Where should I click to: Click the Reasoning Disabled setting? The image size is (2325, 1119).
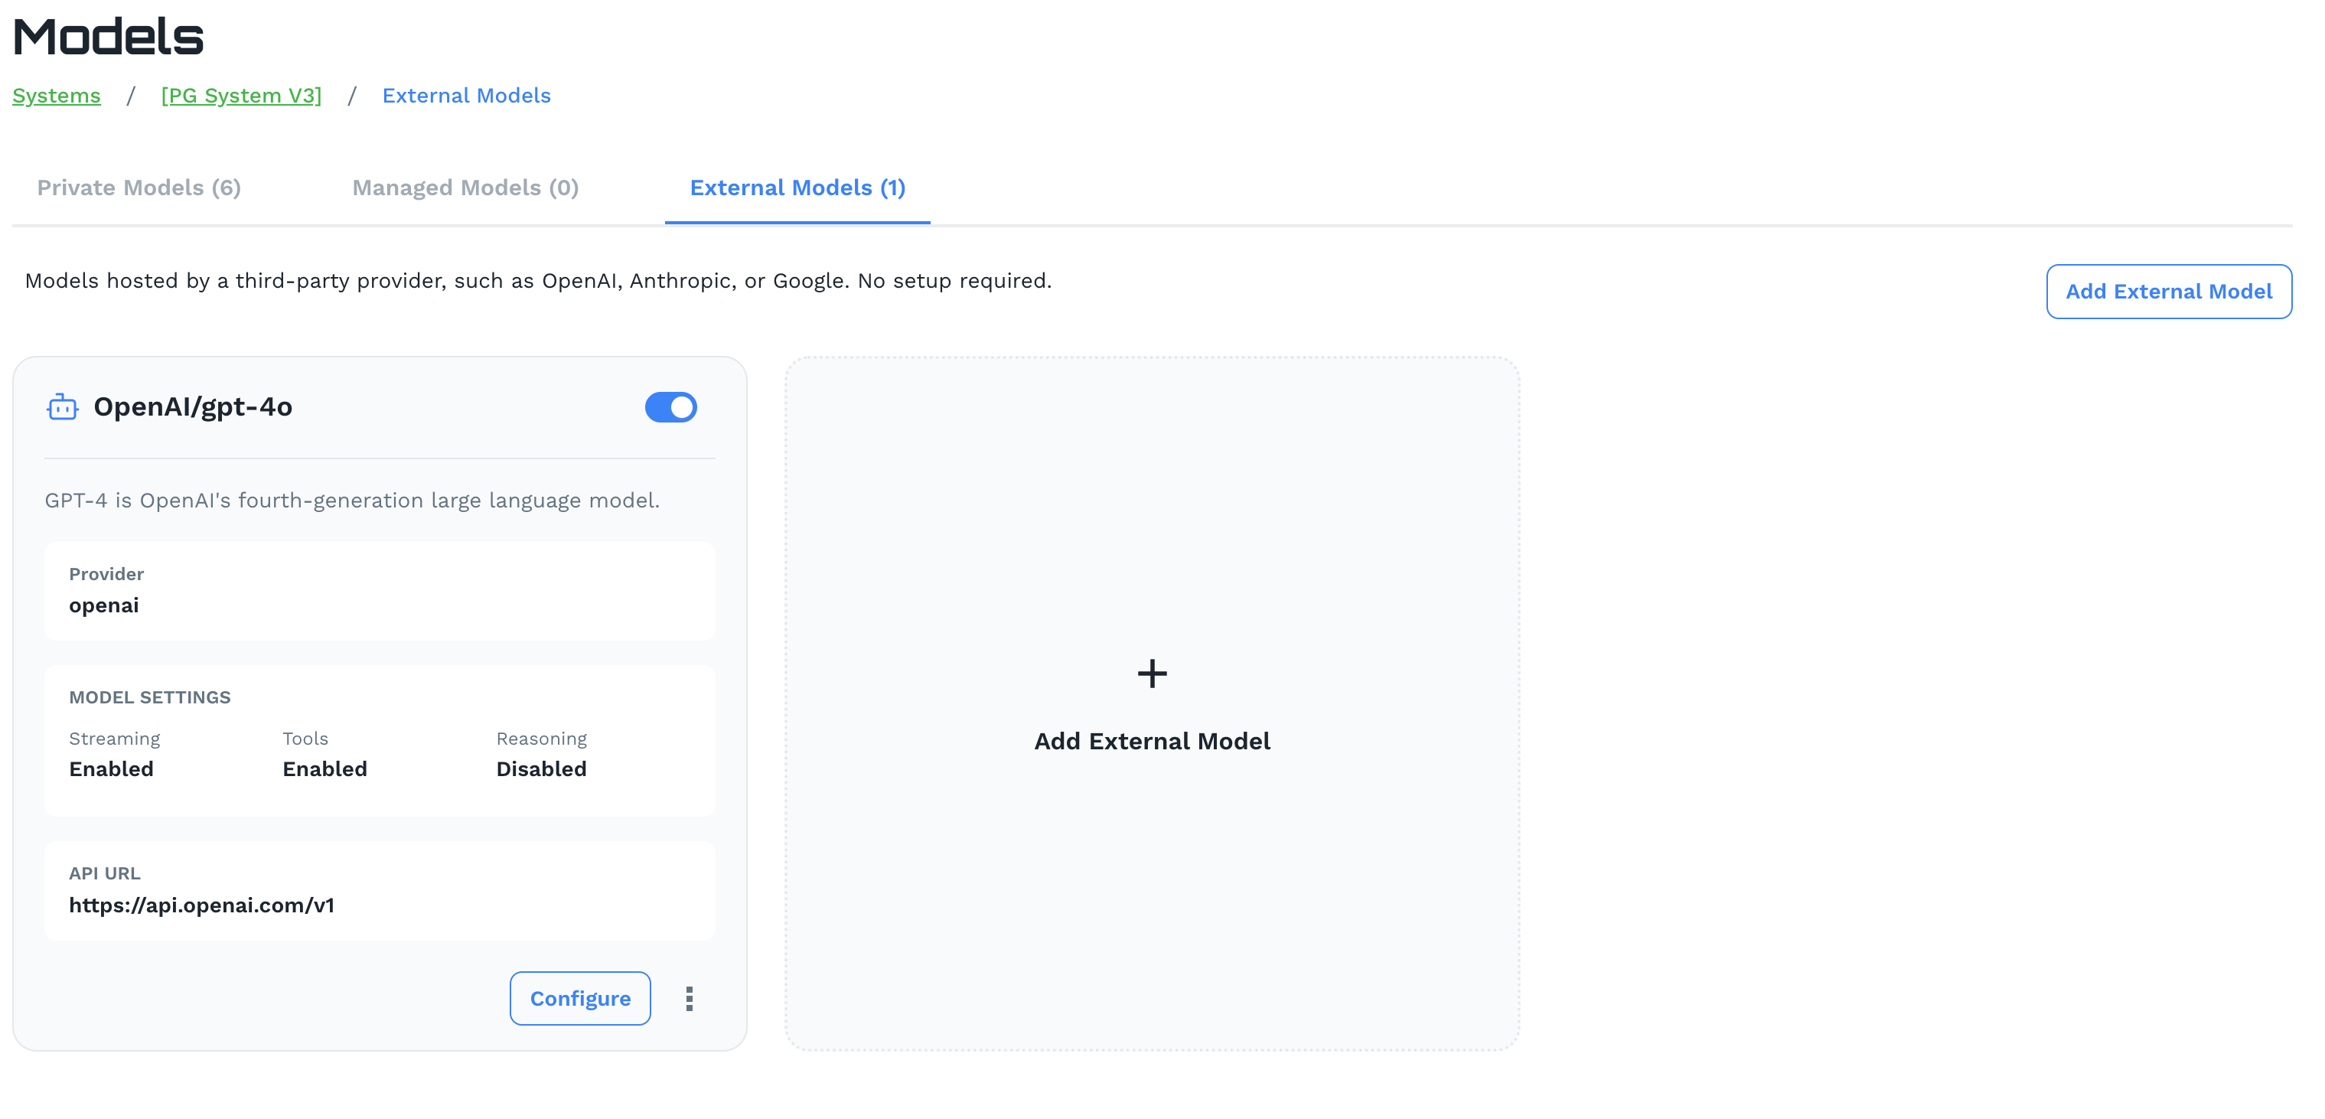(x=540, y=769)
